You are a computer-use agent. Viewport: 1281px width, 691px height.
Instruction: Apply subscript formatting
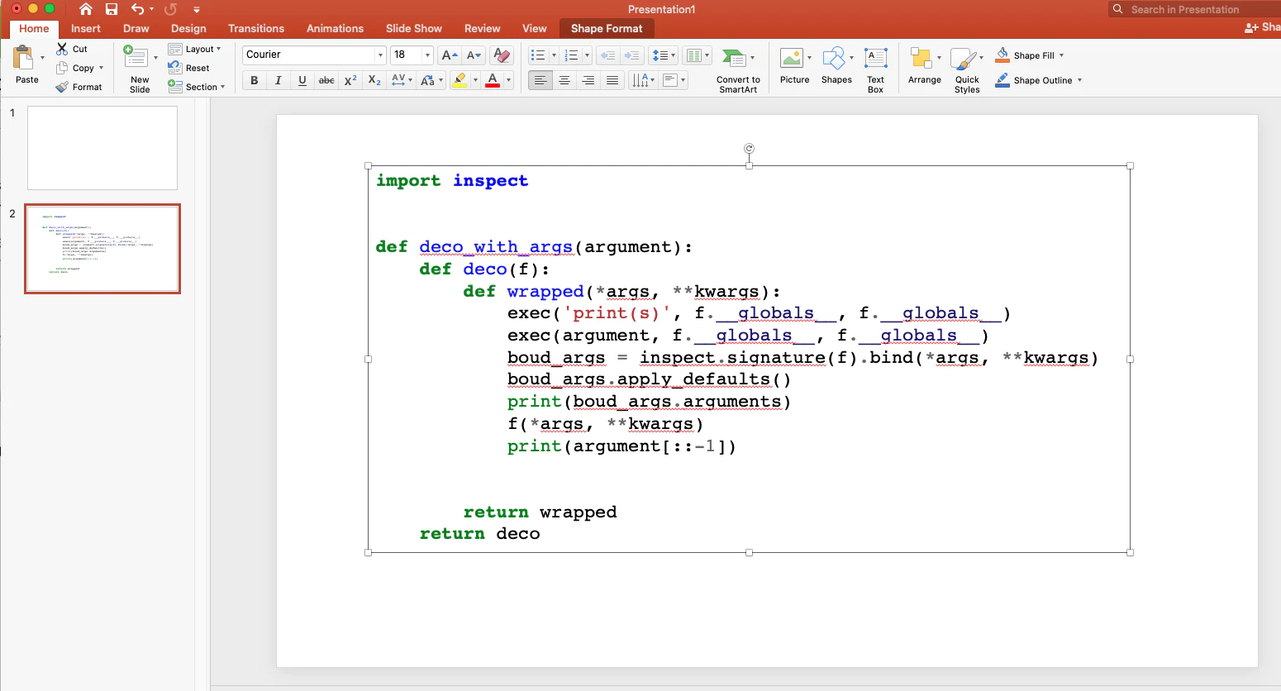[374, 80]
